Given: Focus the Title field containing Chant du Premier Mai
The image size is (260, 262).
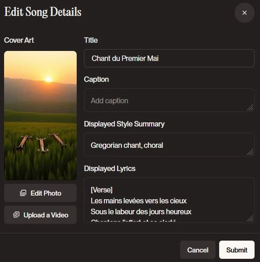Looking at the screenshot, I should coord(169,58).
